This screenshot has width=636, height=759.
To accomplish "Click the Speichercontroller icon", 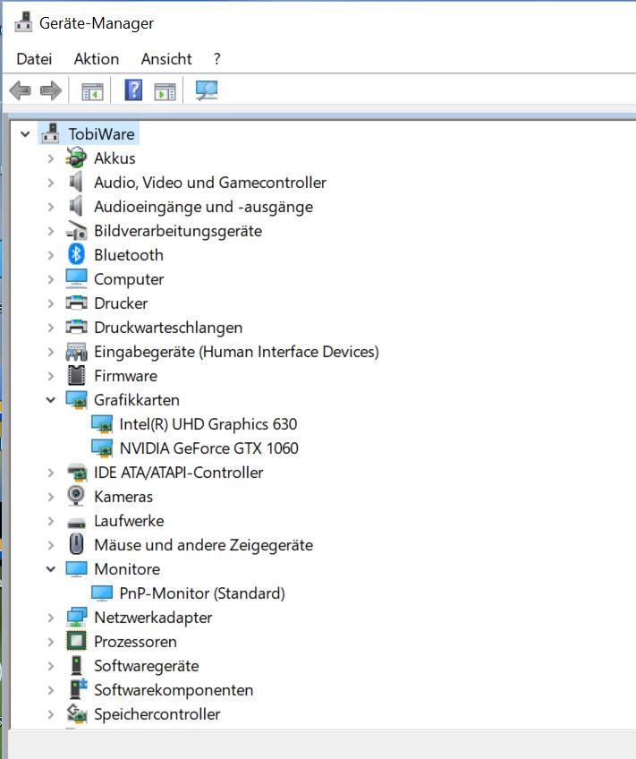I will click(x=76, y=713).
